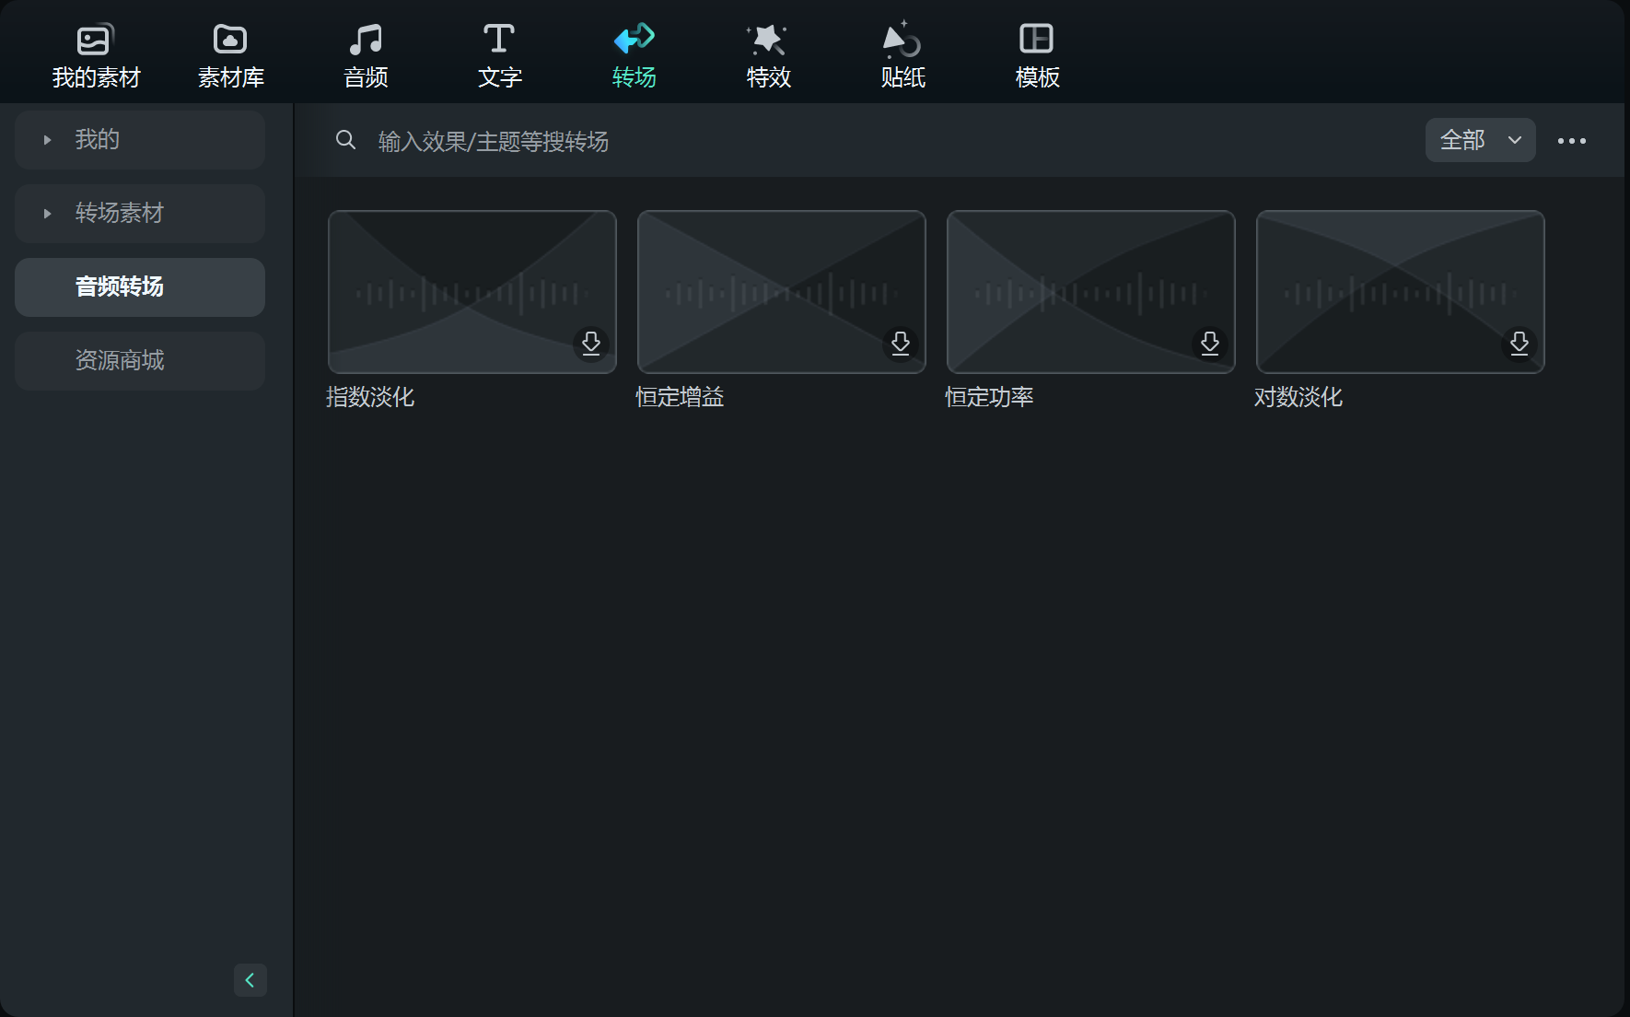Expand the 我的 category arrow

(x=47, y=140)
